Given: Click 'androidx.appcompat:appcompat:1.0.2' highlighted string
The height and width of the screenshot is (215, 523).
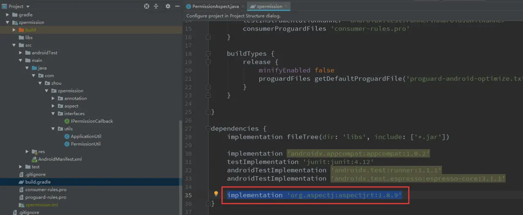Looking at the screenshot, I should pyautogui.click(x=359, y=153).
